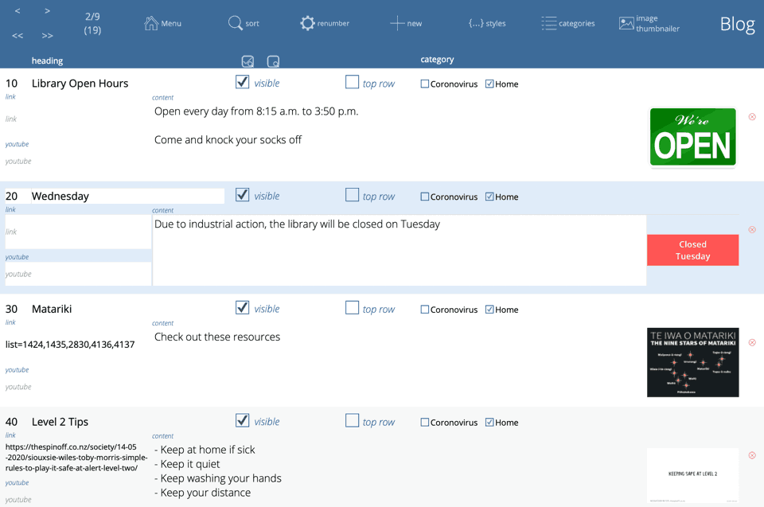Open the categories list
The width and height of the screenshot is (764, 507).
tap(549, 23)
